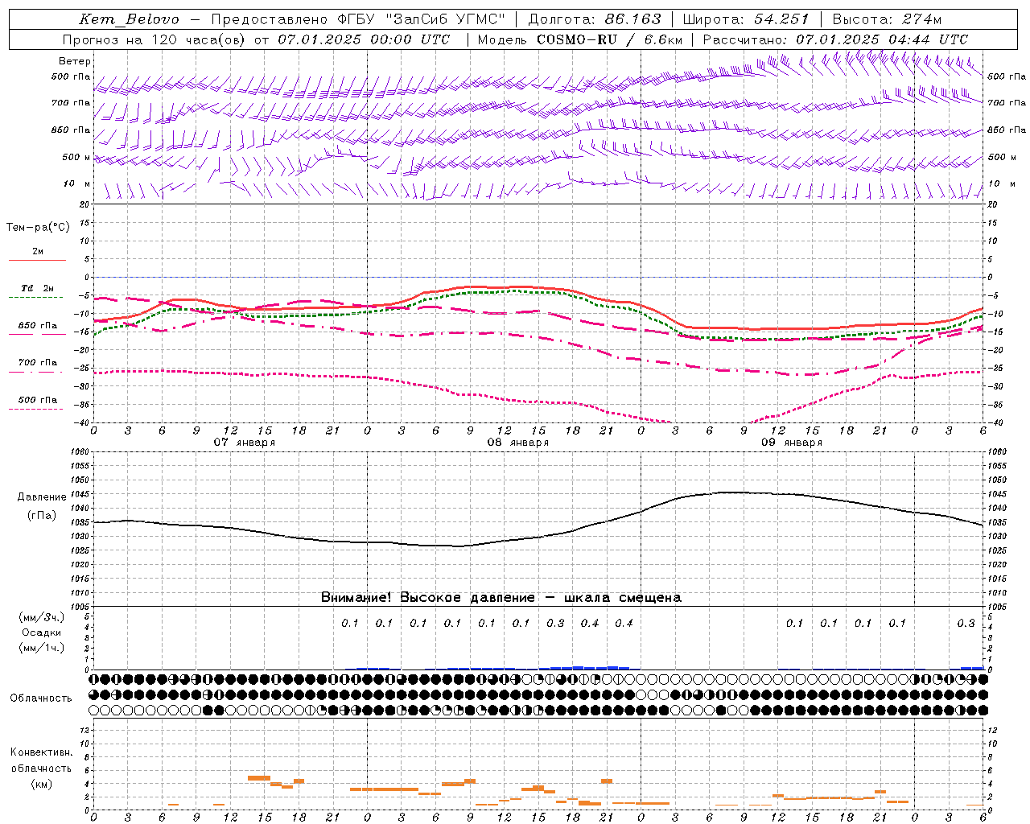Click the Осадки panel label
This screenshot has width=1030, height=824.
pyautogui.click(x=42, y=632)
